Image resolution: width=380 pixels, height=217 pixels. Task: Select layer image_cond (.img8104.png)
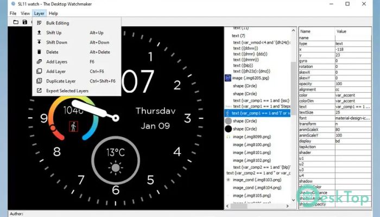[257, 188]
